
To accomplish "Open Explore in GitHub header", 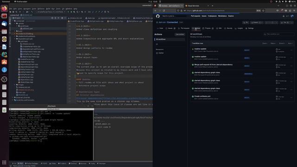I will (x=231, y=16).
